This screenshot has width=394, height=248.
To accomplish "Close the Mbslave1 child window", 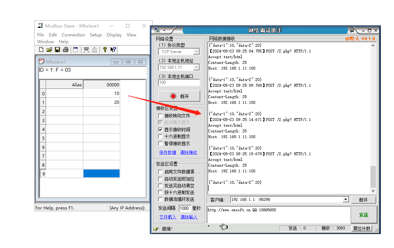I will [x=141, y=62].
